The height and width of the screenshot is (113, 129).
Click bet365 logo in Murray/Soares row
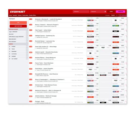(116, 26)
